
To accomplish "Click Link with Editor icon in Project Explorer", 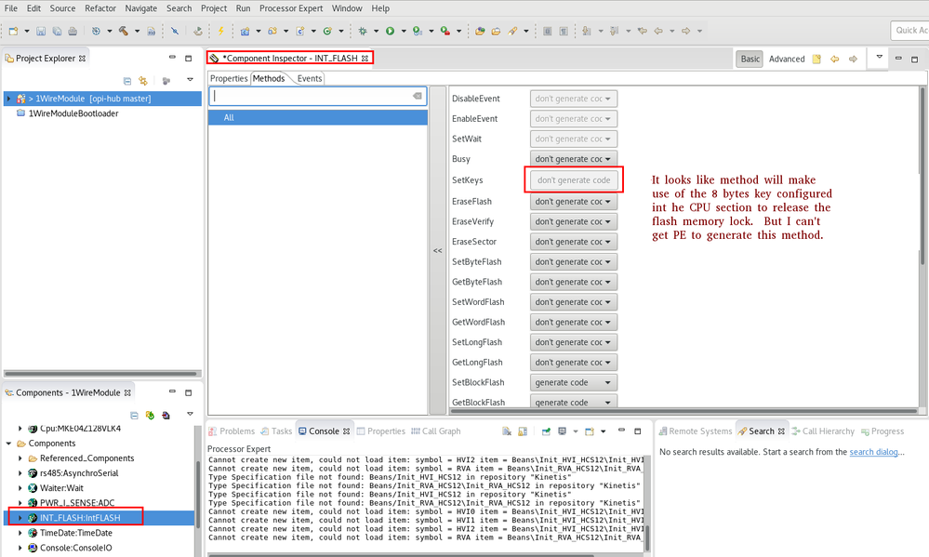I will coord(143,81).
